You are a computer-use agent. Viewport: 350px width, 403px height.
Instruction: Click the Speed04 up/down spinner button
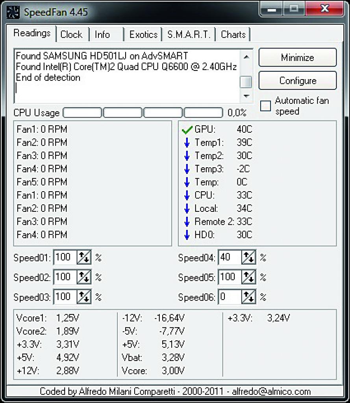pyautogui.click(x=249, y=257)
